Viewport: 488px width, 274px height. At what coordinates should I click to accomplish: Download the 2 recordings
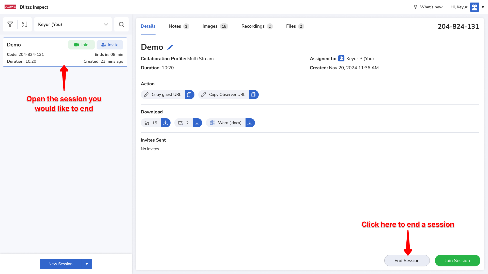197,123
